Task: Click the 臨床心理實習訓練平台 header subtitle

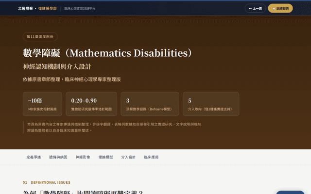Action: 80,9
